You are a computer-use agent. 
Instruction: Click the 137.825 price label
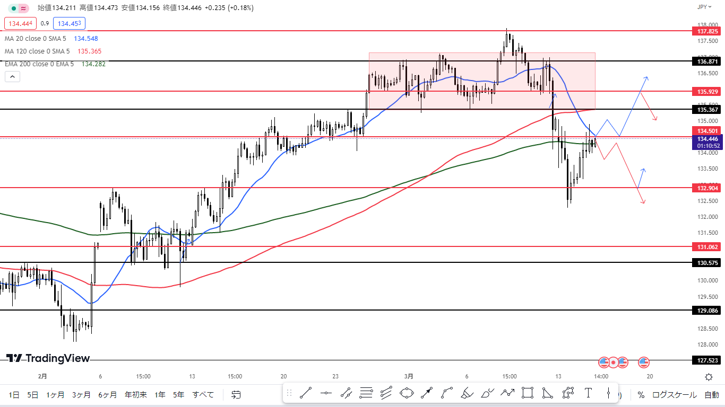click(x=705, y=31)
